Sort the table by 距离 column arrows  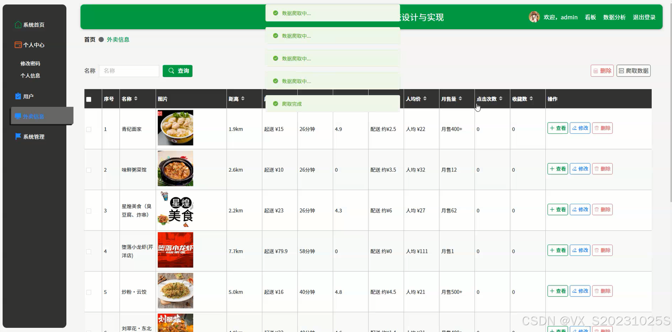(243, 99)
